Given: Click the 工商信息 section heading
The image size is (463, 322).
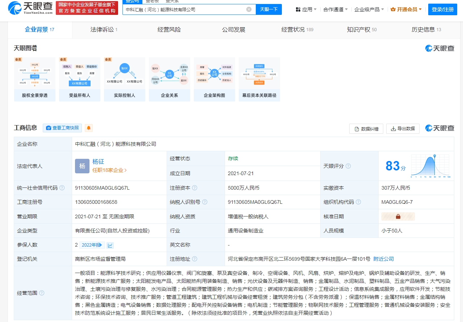Looking at the screenshot, I should coord(25,128).
